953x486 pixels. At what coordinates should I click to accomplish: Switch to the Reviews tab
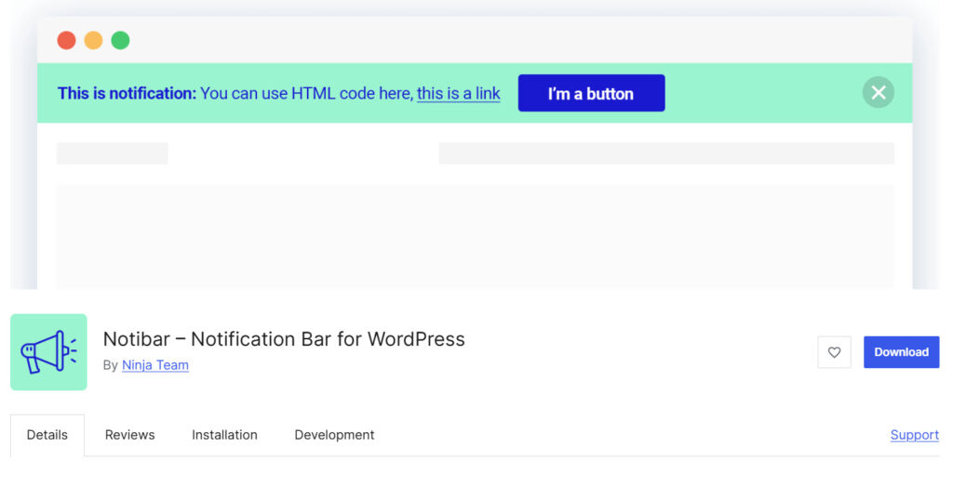point(130,435)
